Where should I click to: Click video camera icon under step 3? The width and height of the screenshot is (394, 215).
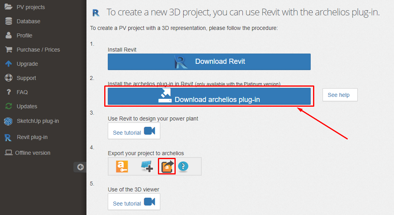tap(150, 131)
